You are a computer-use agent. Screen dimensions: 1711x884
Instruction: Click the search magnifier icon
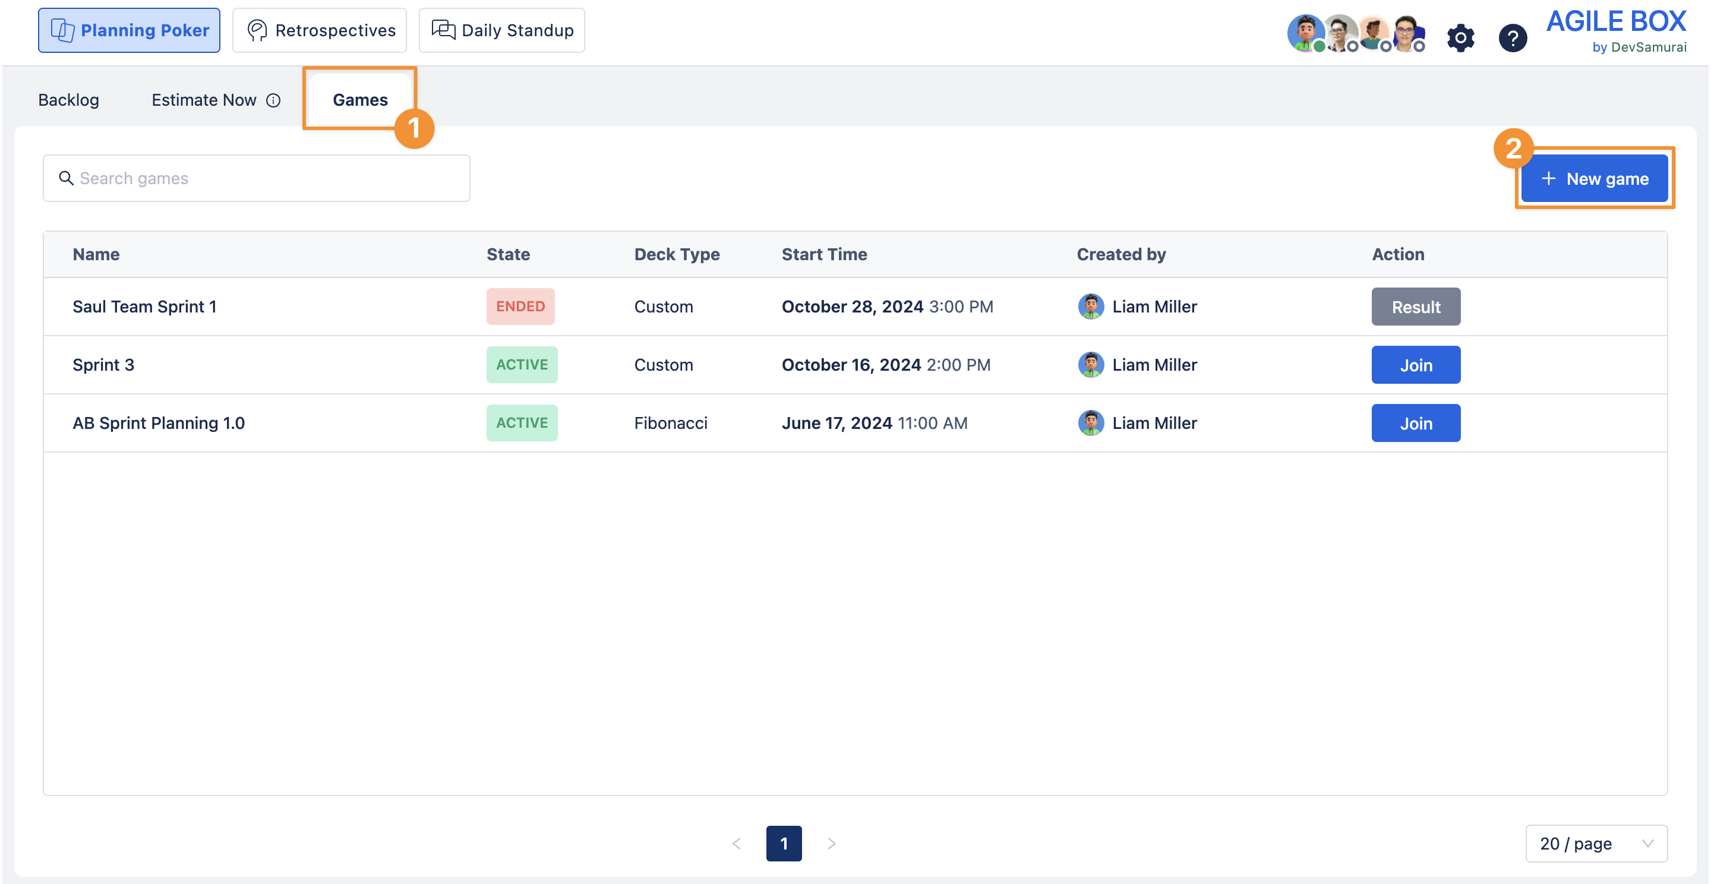point(66,178)
